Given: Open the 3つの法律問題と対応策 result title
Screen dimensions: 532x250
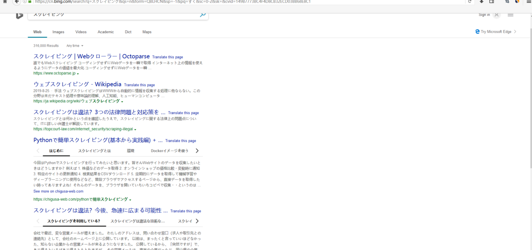Looking at the screenshot, I should tap(99, 112).
